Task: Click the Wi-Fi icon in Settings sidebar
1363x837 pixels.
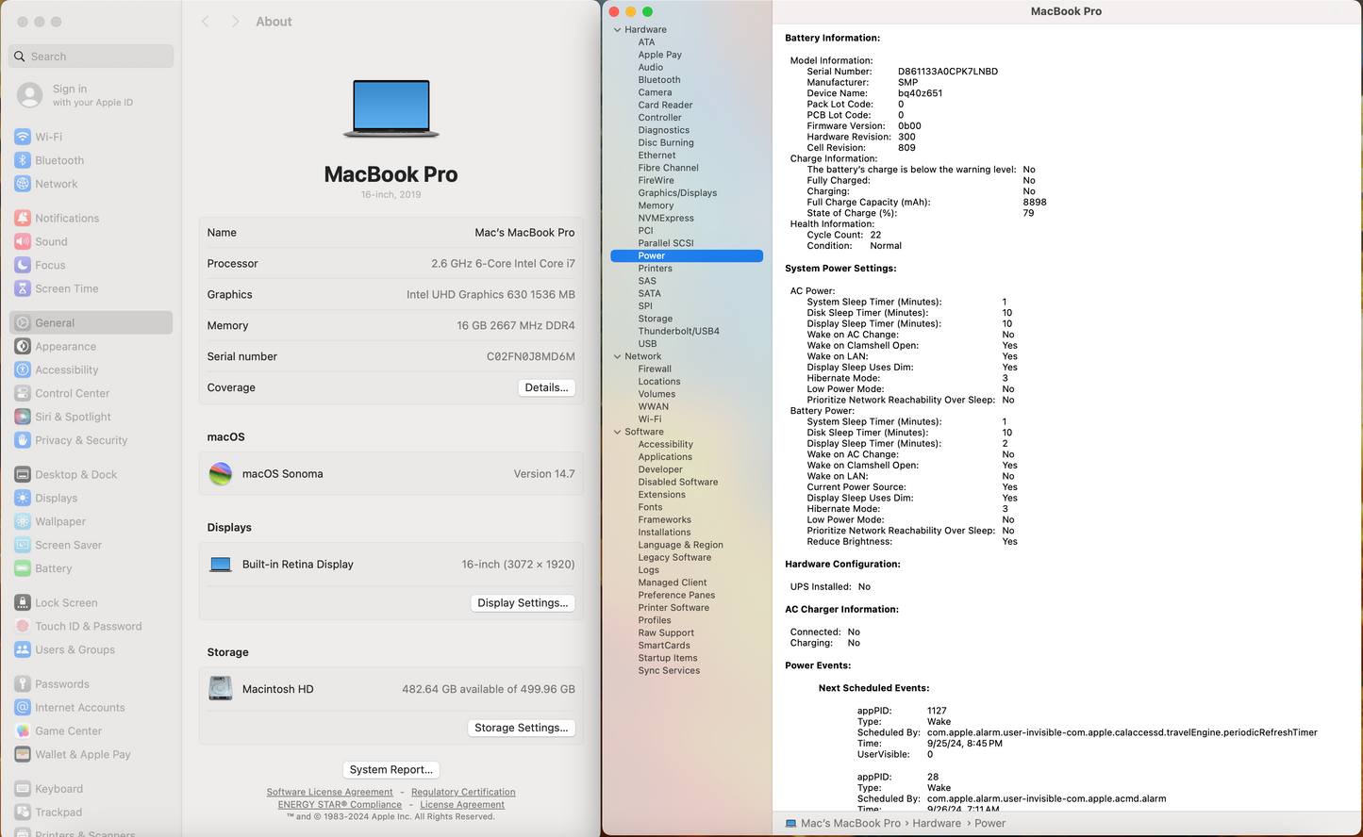Action: [x=23, y=137]
